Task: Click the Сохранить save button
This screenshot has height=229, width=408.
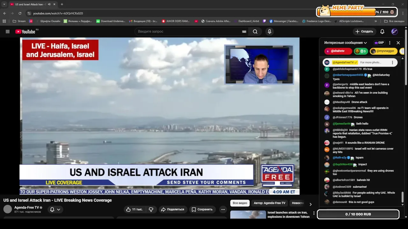Action: [202, 209]
